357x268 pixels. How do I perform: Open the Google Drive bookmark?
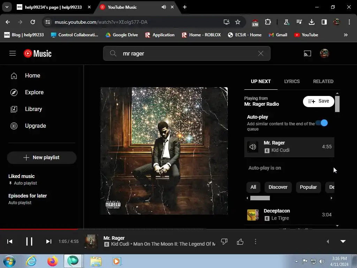click(x=122, y=35)
